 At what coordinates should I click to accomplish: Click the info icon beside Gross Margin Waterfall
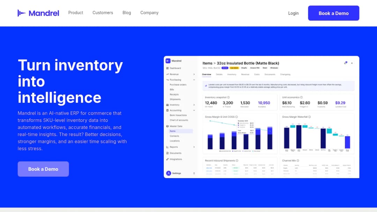point(309,117)
